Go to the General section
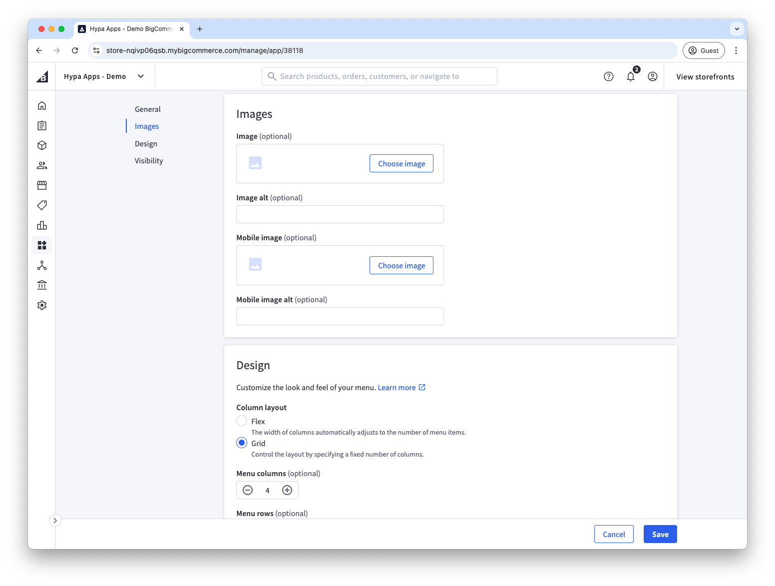Screen dimensions: 775x586 coord(148,109)
